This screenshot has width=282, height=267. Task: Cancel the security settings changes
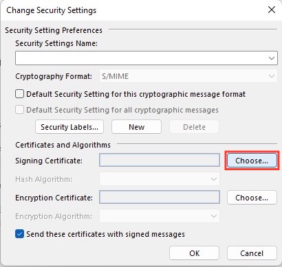point(252,253)
